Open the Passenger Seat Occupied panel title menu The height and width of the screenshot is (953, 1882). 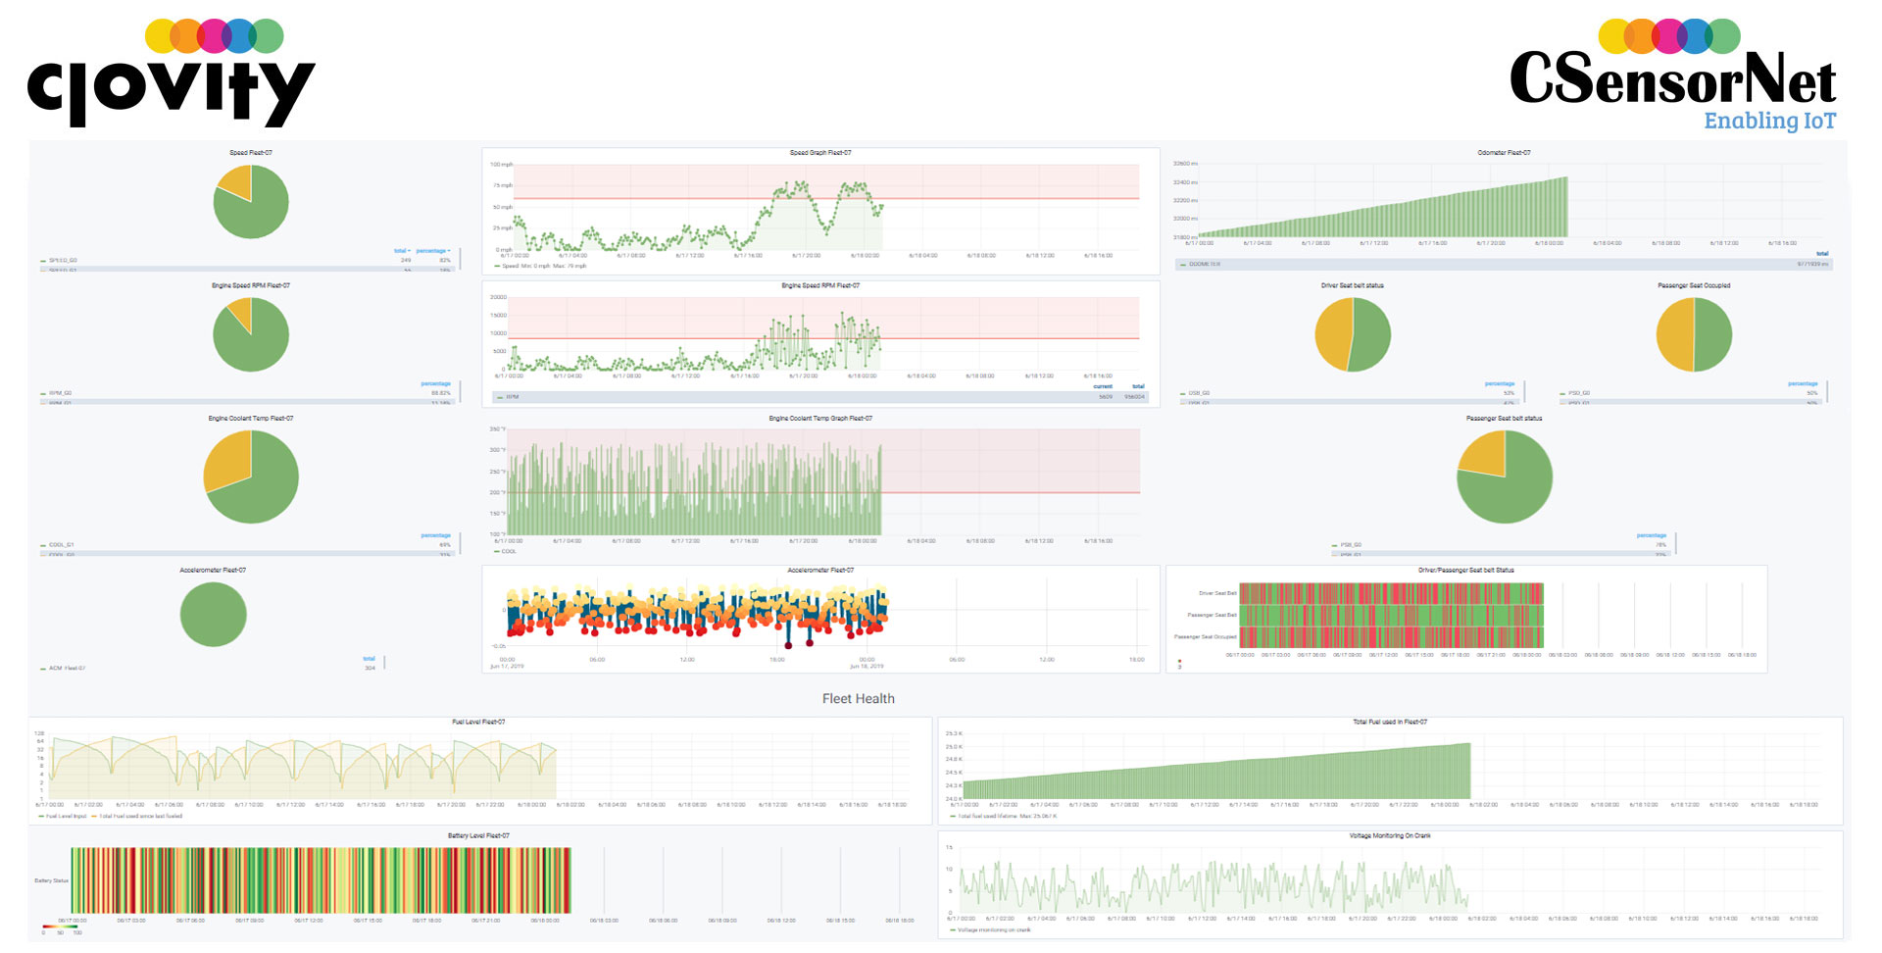[x=1694, y=285]
